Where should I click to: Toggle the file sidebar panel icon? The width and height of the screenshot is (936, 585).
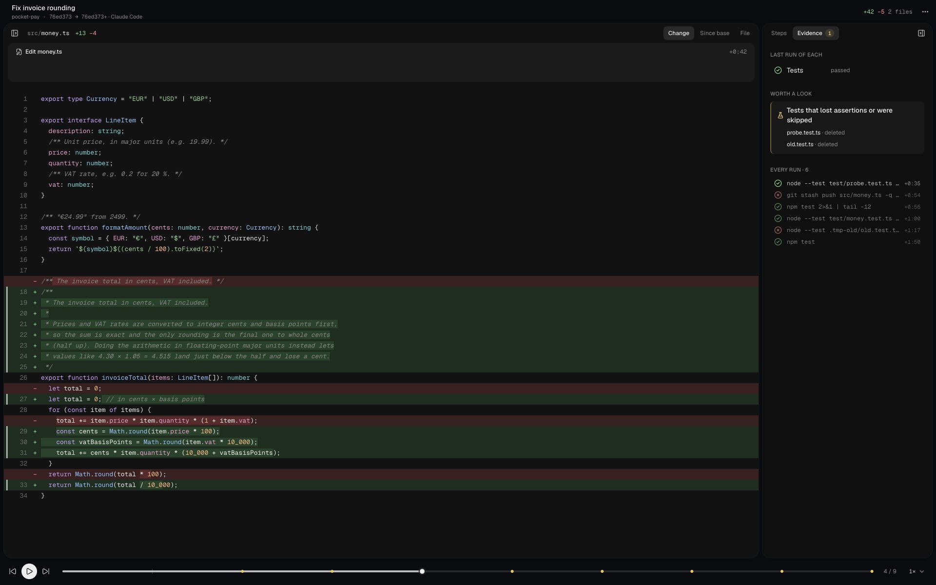(x=15, y=33)
